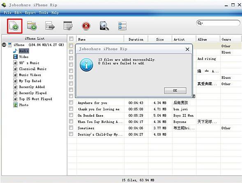Click OK in the dialog
Image resolution: width=242 pixels, height=183 pixels.
point(175,90)
